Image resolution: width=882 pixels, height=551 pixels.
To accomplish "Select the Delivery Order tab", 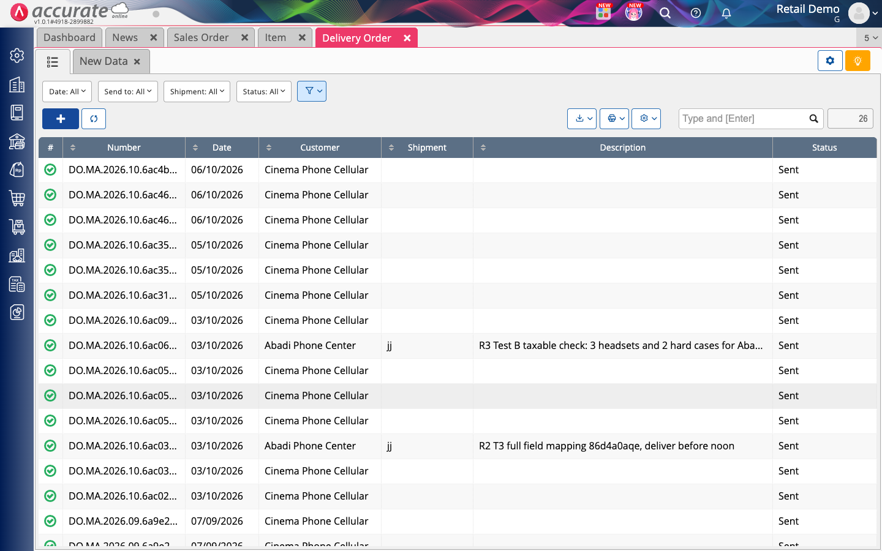I will pos(356,38).
